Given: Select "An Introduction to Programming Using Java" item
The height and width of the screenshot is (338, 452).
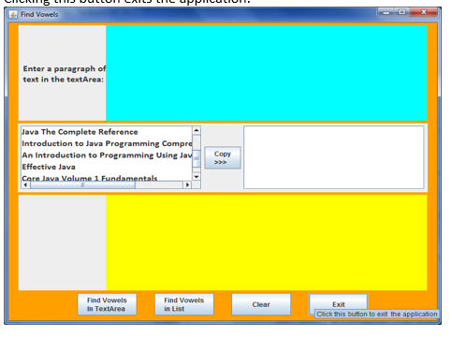Looking at the screenshot, I should 107,155.
